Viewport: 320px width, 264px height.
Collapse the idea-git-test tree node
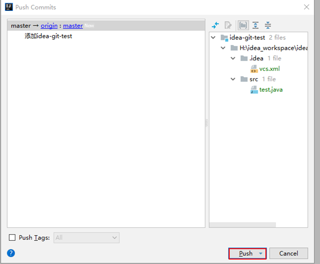pos(213,38)
